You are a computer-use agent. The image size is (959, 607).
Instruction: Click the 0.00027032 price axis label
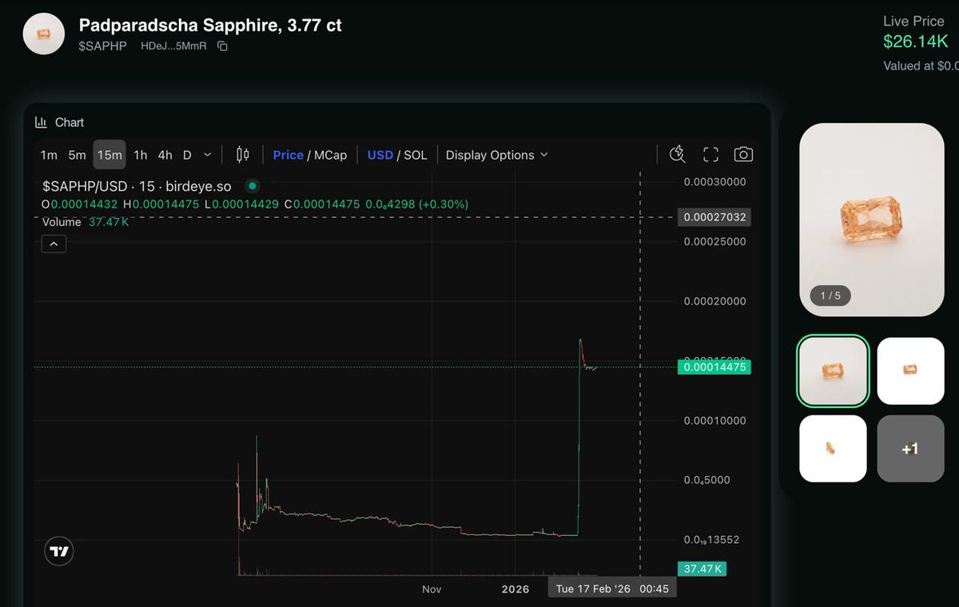click(x=714, y=216)
